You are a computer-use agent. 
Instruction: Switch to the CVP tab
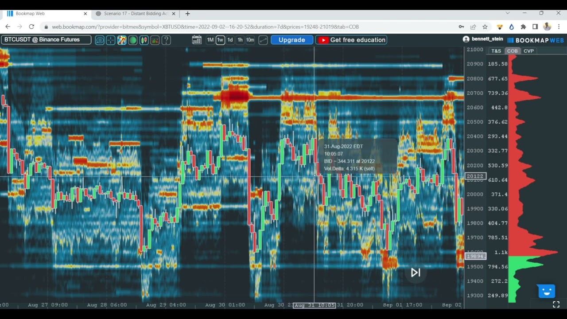(529, 51)
